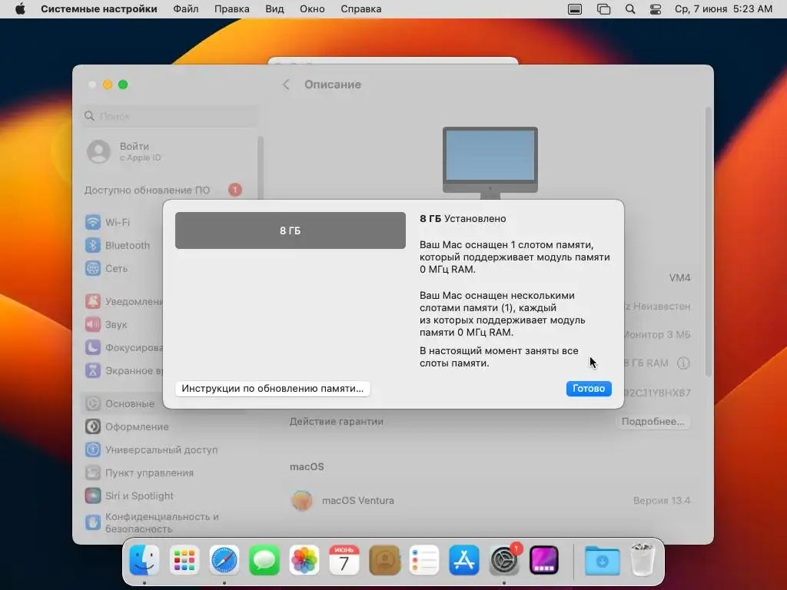Open the purple app icon in Dock
The image size is (787, 590).
click(544, 560)
